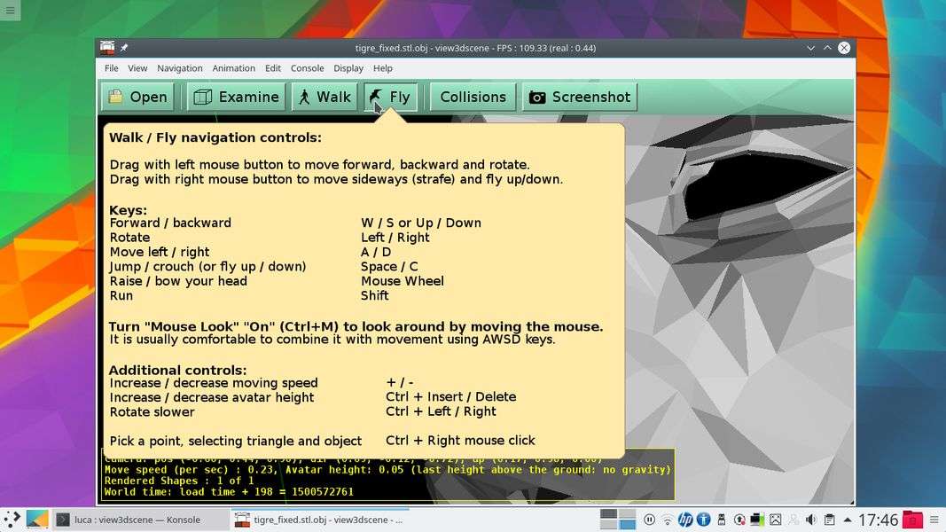Open the File menu
The image size is (946, 532).
click(x=111, y=68)
